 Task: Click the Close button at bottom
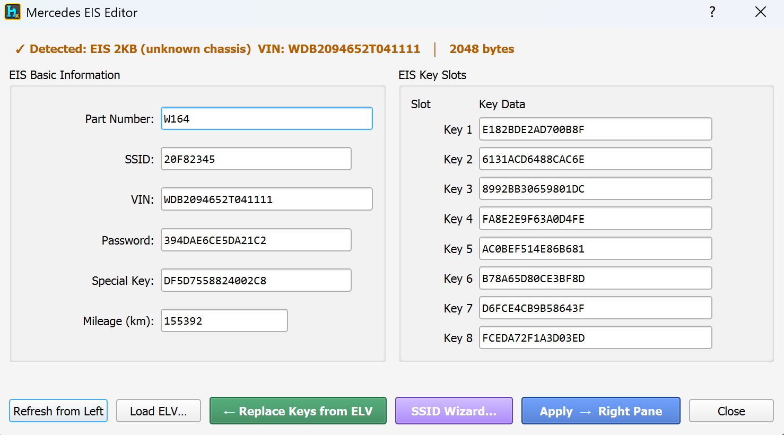731,411
